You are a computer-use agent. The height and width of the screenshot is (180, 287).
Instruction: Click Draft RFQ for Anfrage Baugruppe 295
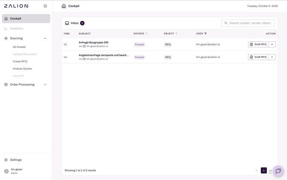coord(258,44)
